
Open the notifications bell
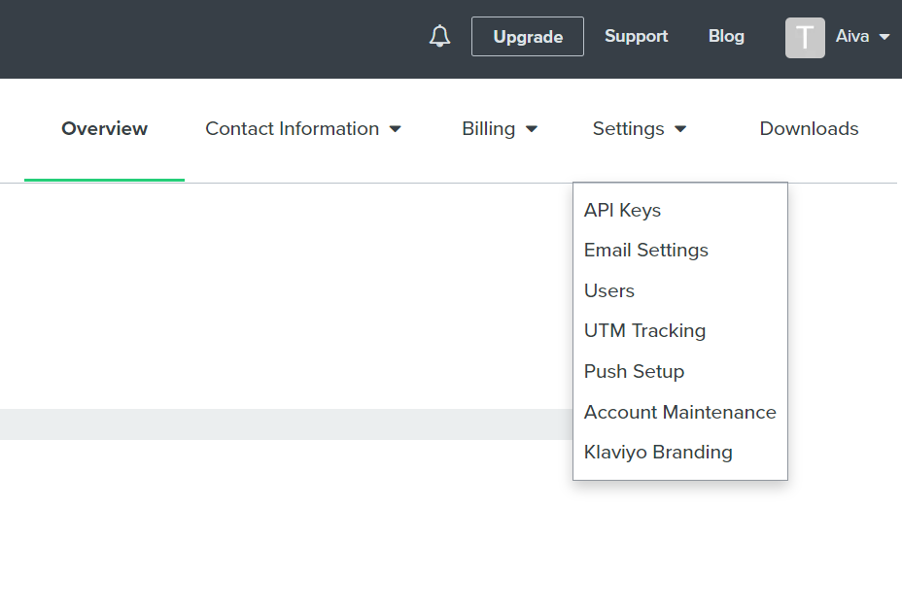(x=440, y=37)
